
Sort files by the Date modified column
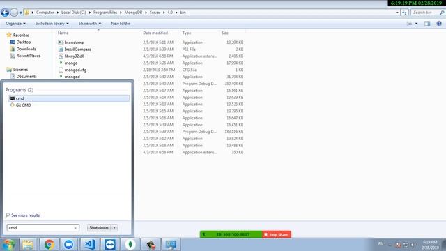155,33
